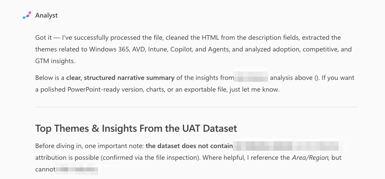Click the Analyst agent icon
Image resolution: width=385 pixels, height=179 pixels.
(27, 15)
